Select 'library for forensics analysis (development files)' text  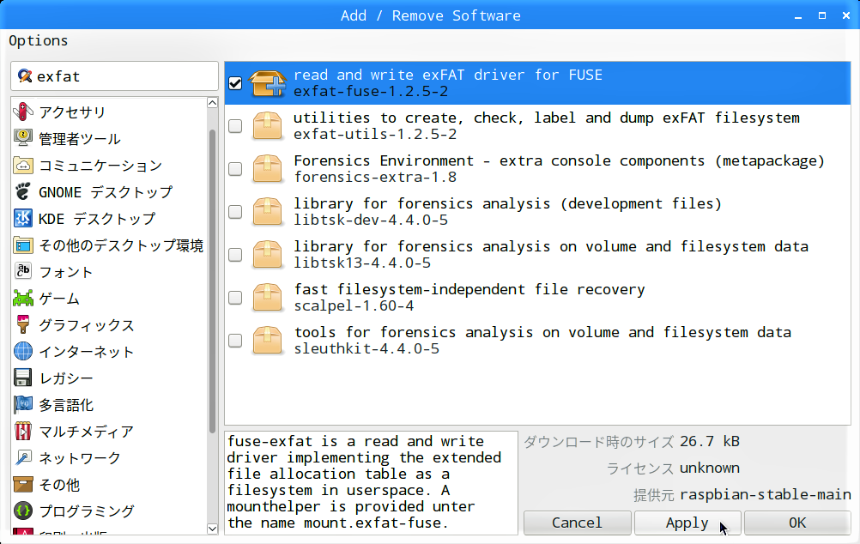pyautogui.click(x=508, y=203)
